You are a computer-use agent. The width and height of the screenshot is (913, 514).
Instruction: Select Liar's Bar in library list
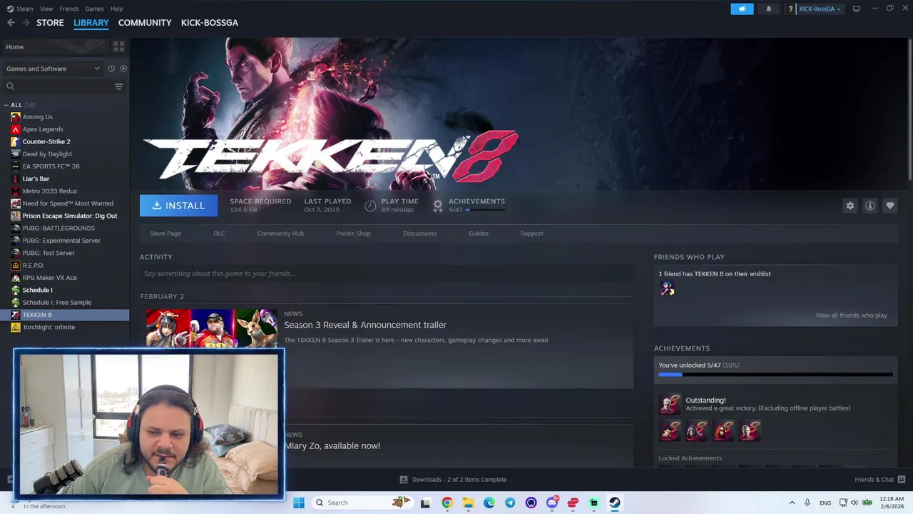tap(36, 178)
